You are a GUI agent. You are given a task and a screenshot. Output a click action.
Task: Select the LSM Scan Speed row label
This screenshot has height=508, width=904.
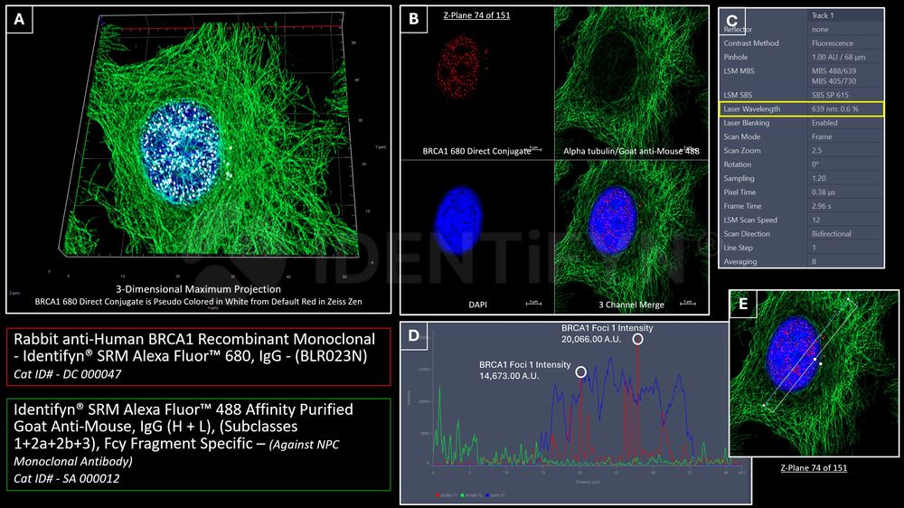click(x=750, y=220)
